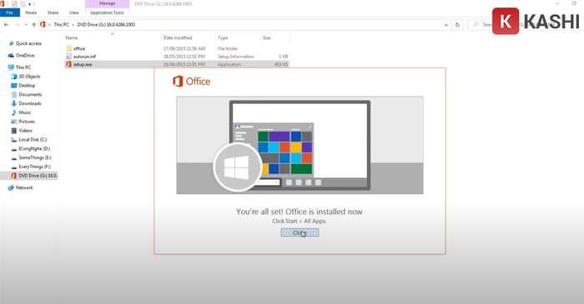Viewport: 584px width, 304px height.
Task: Open Documents in the sidebar
Action: (x=30, y=94)
